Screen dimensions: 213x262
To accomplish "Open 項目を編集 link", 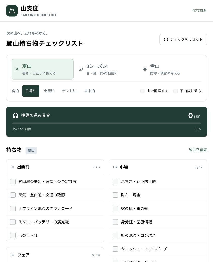I will (x=198, y=150).
